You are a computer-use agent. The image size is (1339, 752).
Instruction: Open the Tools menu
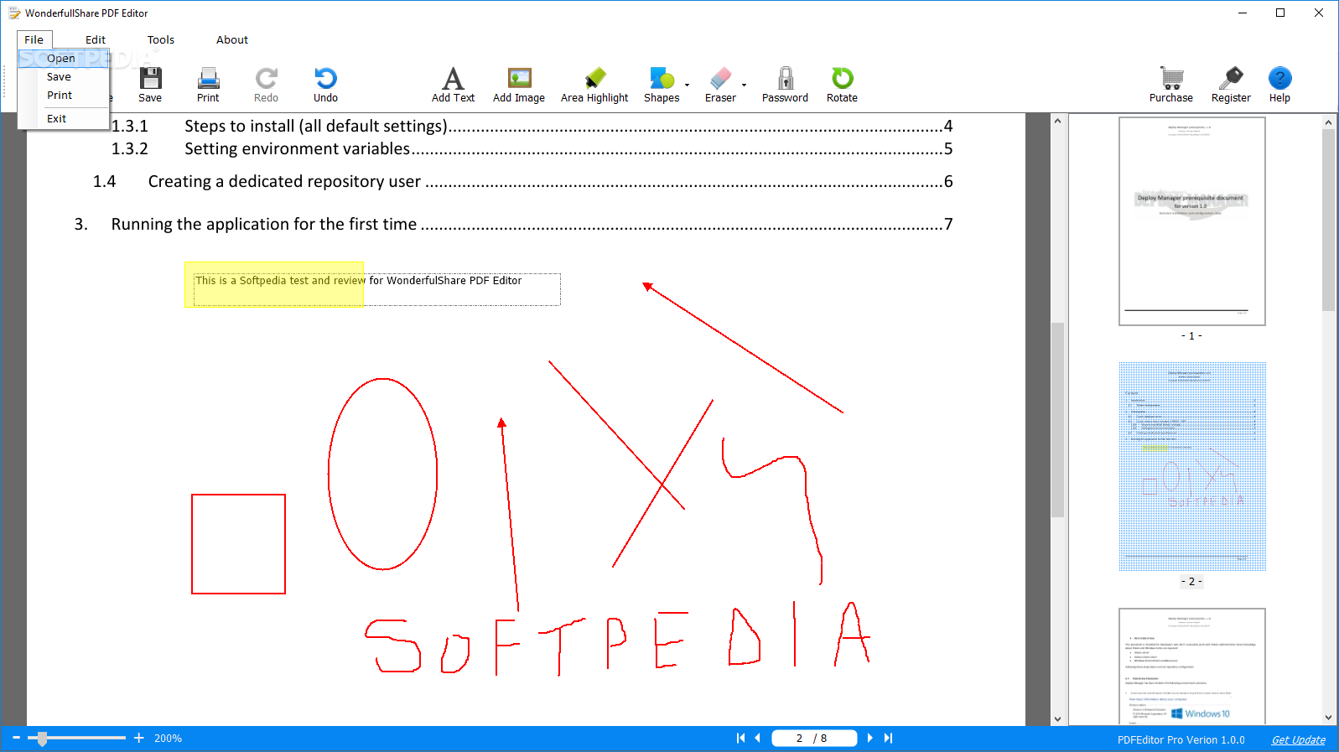coord(161,39)
